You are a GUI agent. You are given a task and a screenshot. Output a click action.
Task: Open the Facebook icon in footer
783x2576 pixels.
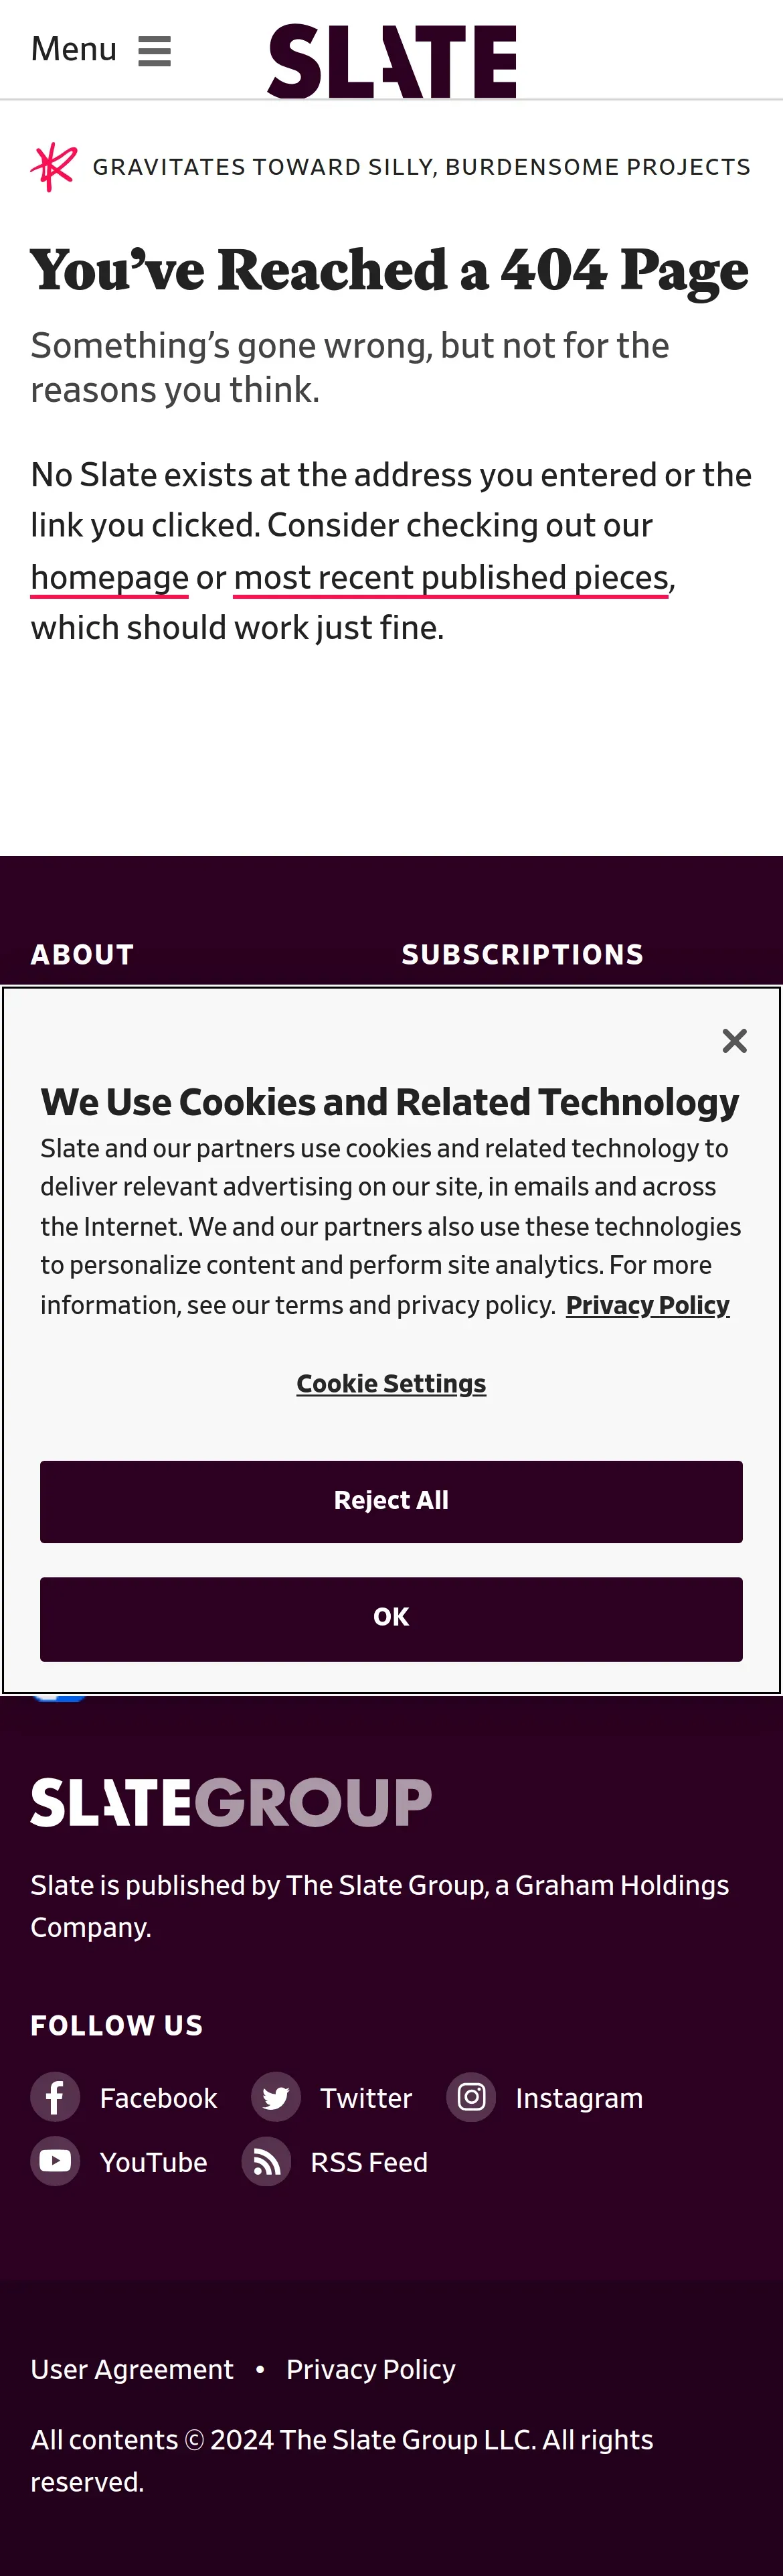[x=55, y=2097]
